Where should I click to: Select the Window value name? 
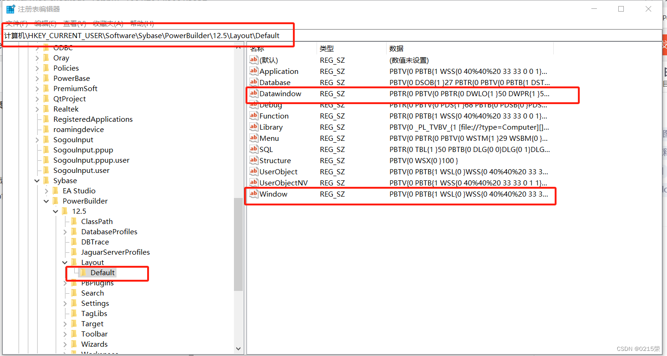(273, 194)
